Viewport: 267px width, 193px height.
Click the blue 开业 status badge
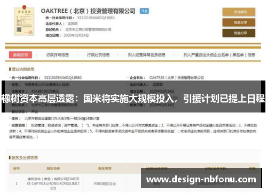(x=144, y=11)
